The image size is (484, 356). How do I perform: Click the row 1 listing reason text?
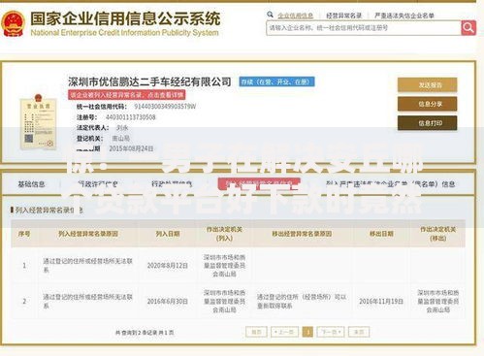pyautogui.click(x=88, y=265)
